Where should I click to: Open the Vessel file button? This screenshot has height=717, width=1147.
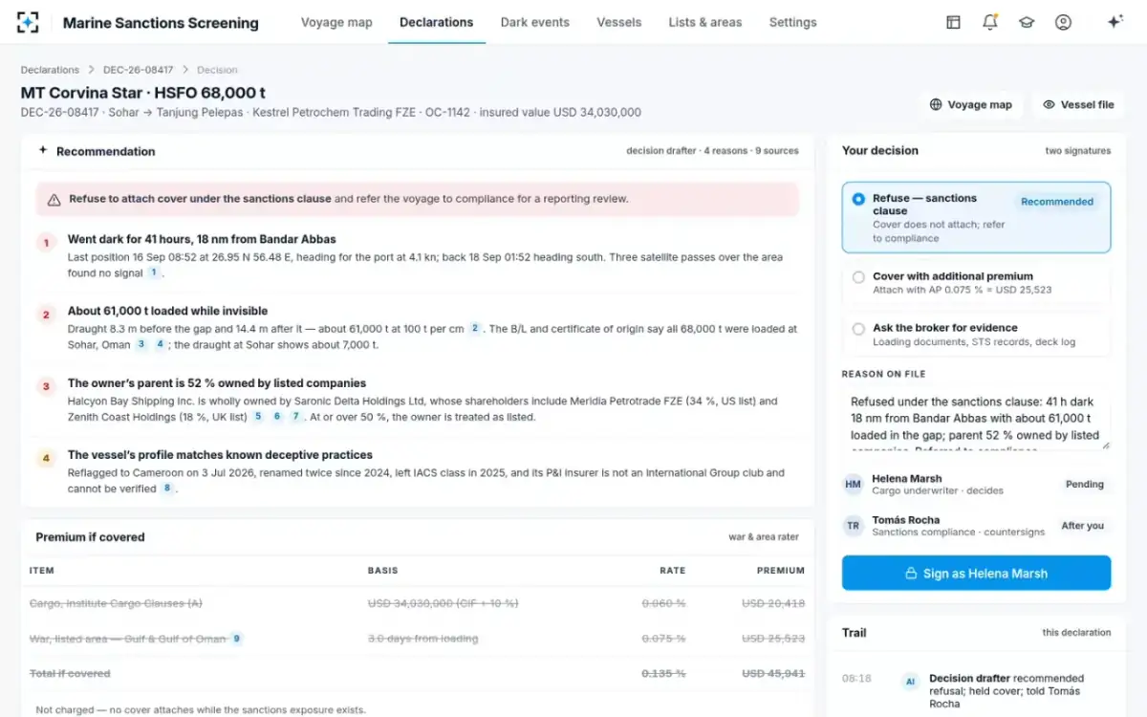[x=1078, y=104]
